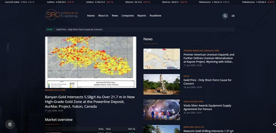This screenshot has width=276, height=133.
Task: Click the Palladium/oz 1.335,06 $ ticker entry
Action: coord(258,2)
